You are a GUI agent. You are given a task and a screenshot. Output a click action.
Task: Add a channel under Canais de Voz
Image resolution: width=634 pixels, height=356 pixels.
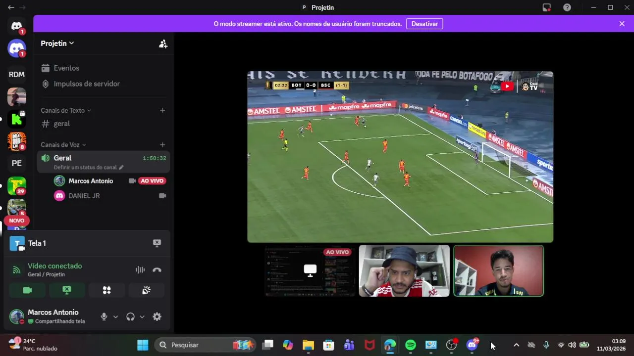162,145
